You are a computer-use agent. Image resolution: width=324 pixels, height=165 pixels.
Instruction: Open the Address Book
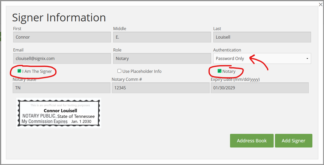coord(251,141)
